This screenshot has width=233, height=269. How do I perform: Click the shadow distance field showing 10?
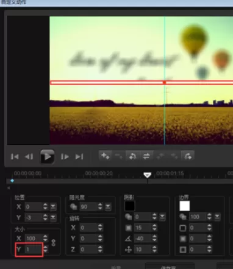143,250
